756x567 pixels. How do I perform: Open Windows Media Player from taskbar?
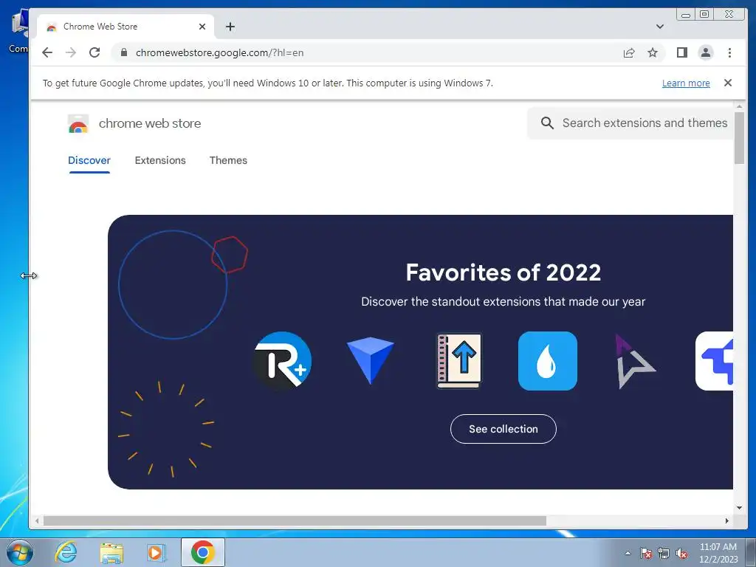tap(156, 552)
